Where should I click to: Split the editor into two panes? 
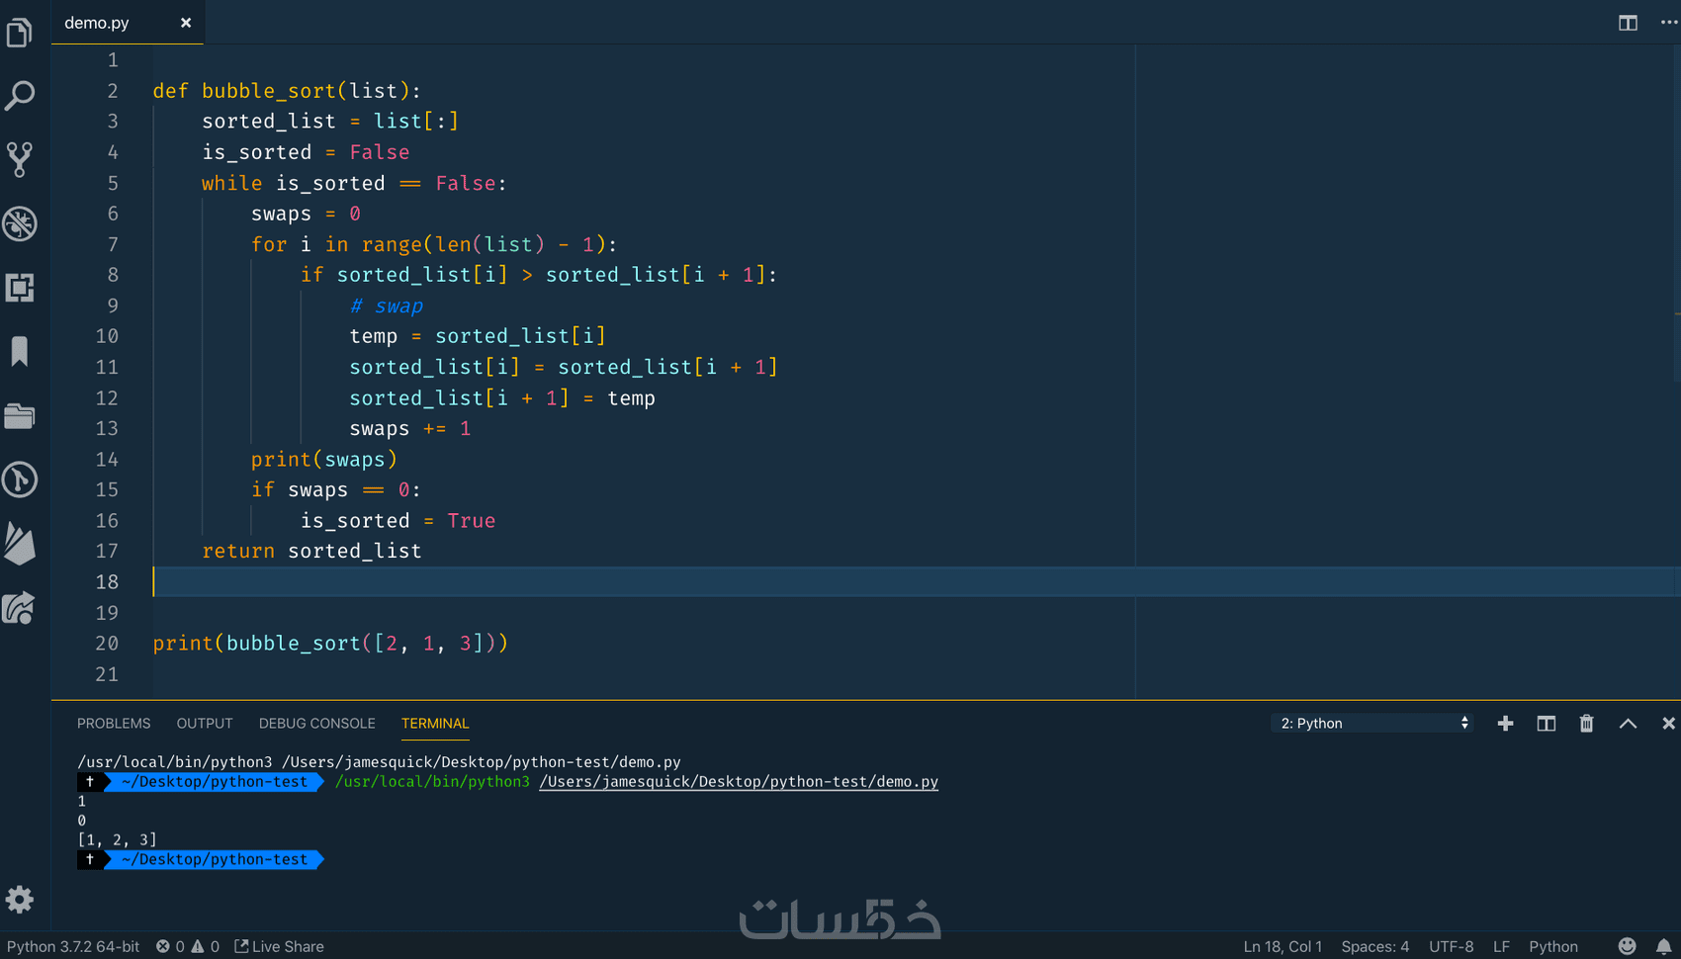coord(1628,22)
